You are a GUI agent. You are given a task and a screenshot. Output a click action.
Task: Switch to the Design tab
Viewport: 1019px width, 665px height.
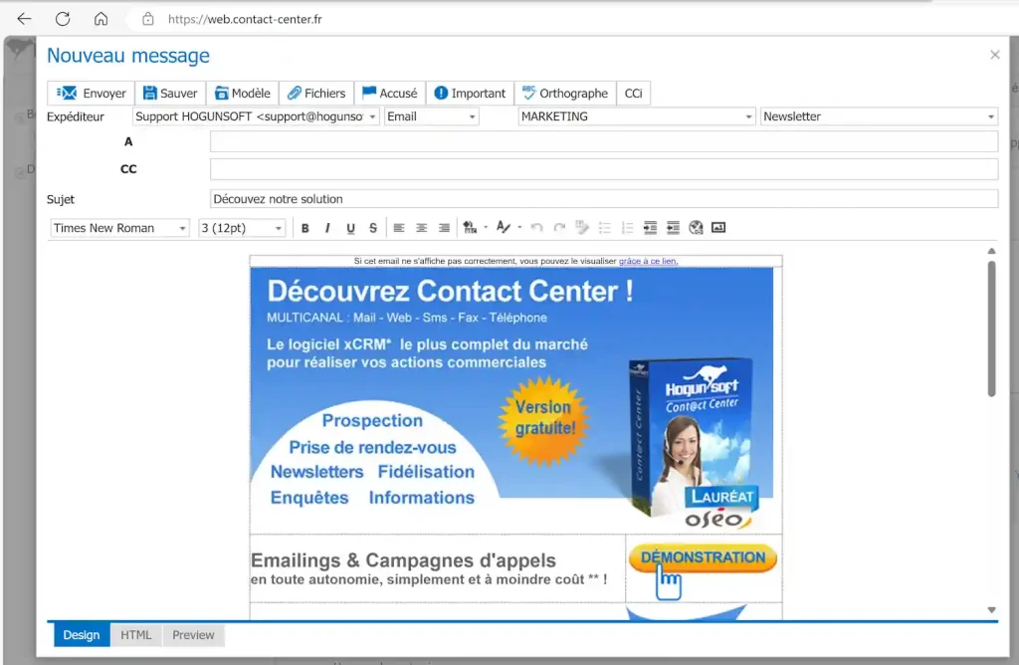click(x=82, y=635)
